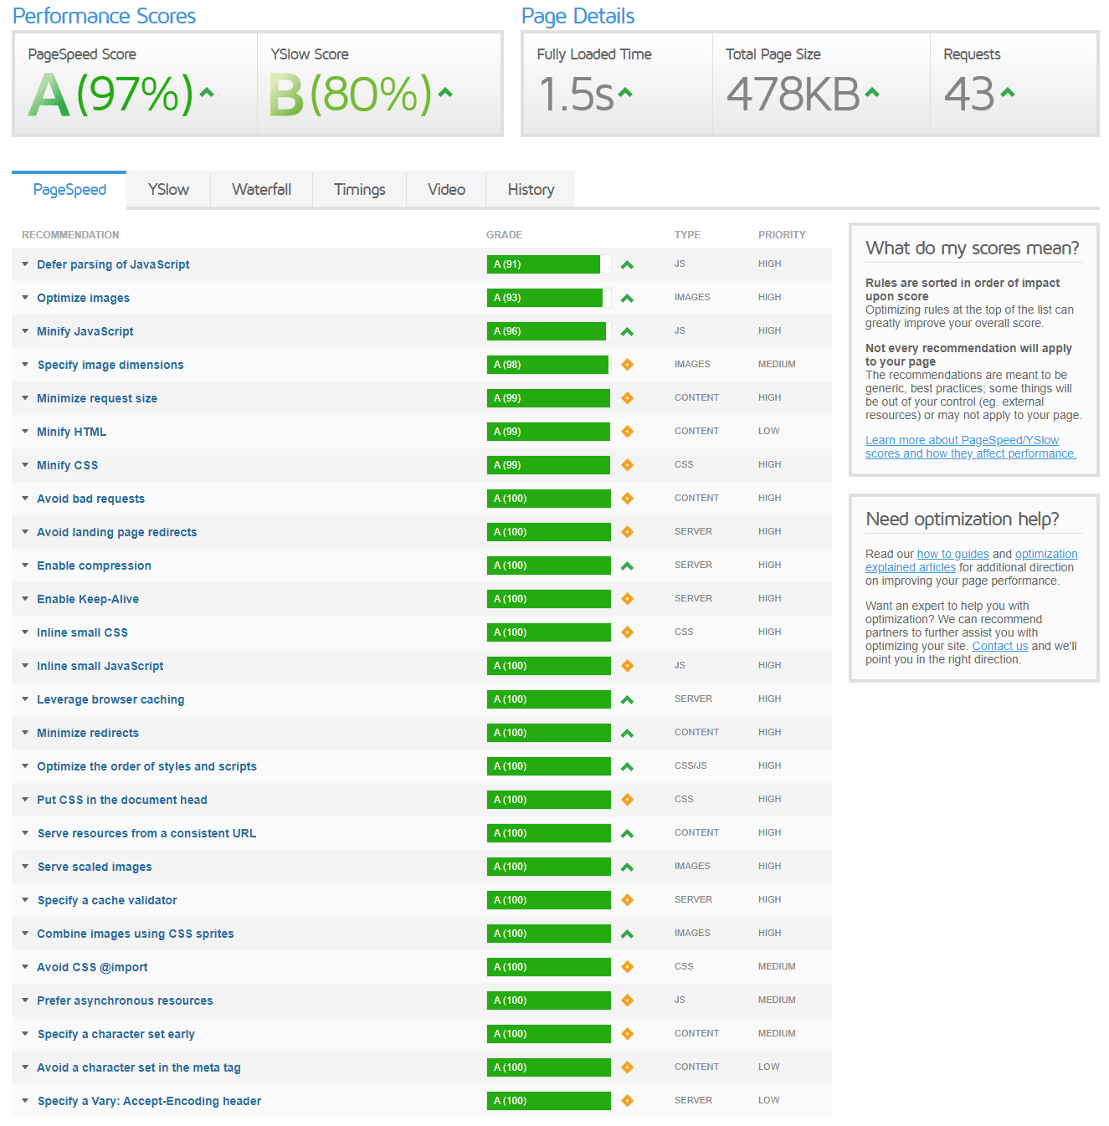Viewport: 1109px width, 1126px height.
Task: Click LOW priority in Minify HTML row
Action: click(768, 432)
